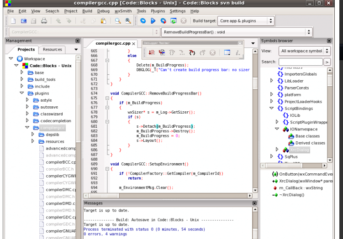Collapse the ScriptBindings namespace
The width and height of the screenshot is (343, 239).
[x=271, y=108]
